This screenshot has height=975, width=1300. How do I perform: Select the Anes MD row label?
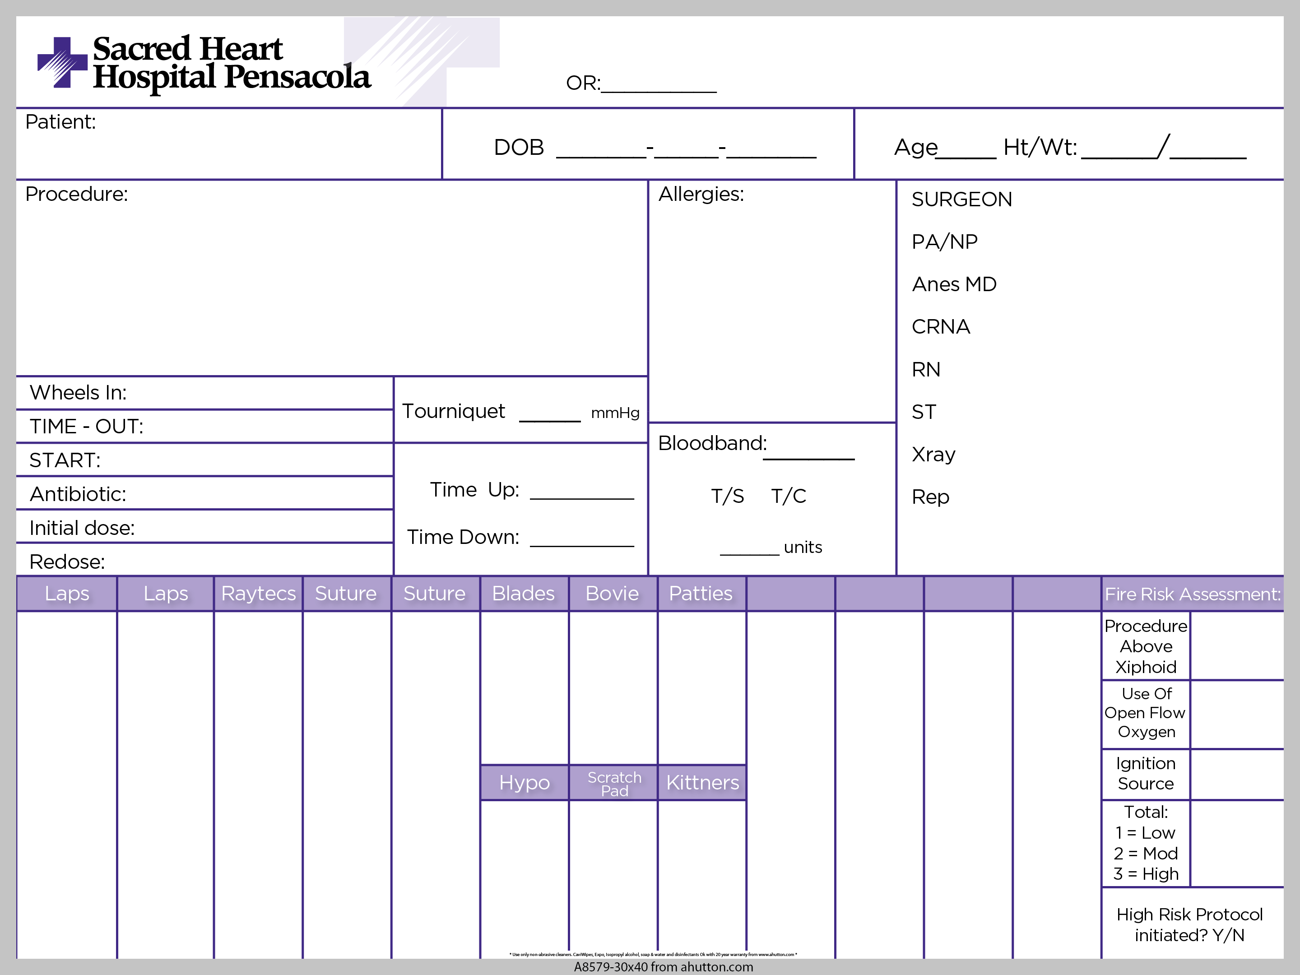(954, 284)
